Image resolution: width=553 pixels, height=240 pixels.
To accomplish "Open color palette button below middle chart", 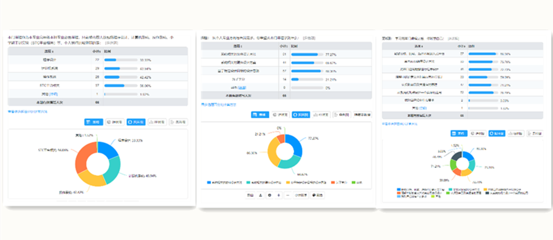I will point(317,195).
